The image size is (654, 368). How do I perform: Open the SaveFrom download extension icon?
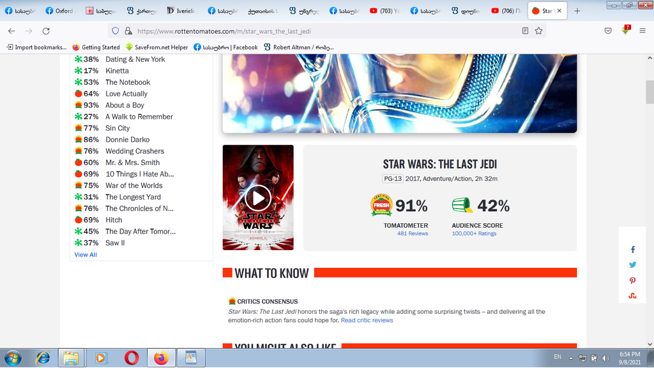point(626,30)
